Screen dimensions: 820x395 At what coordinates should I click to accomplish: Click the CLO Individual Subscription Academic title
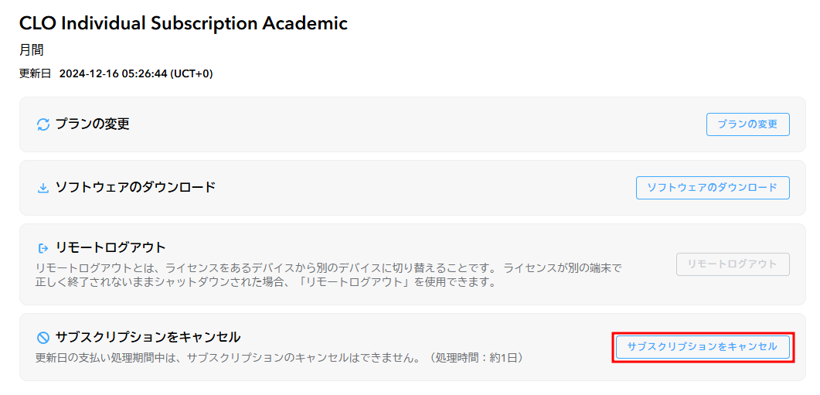tap(183, 23)
